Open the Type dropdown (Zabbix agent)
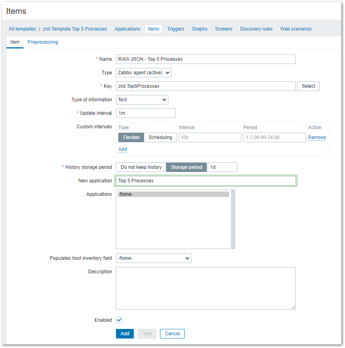Screen dimensions: 345x348 tap(143, 73)
